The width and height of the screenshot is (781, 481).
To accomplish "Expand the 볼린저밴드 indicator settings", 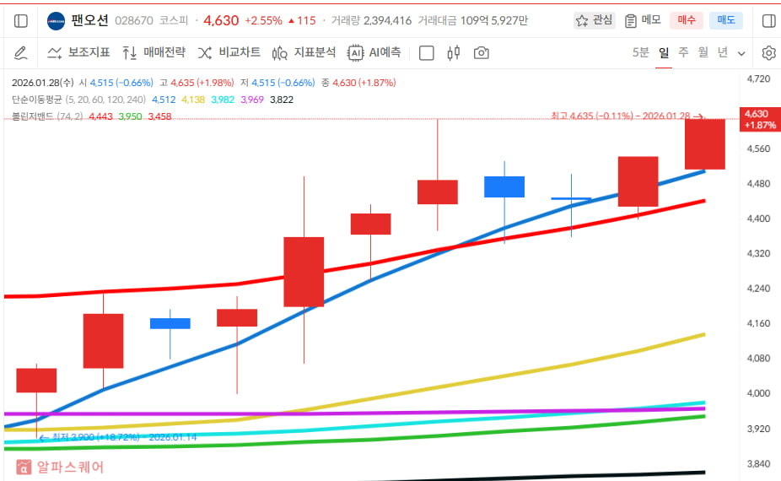I will click(47, 116).
